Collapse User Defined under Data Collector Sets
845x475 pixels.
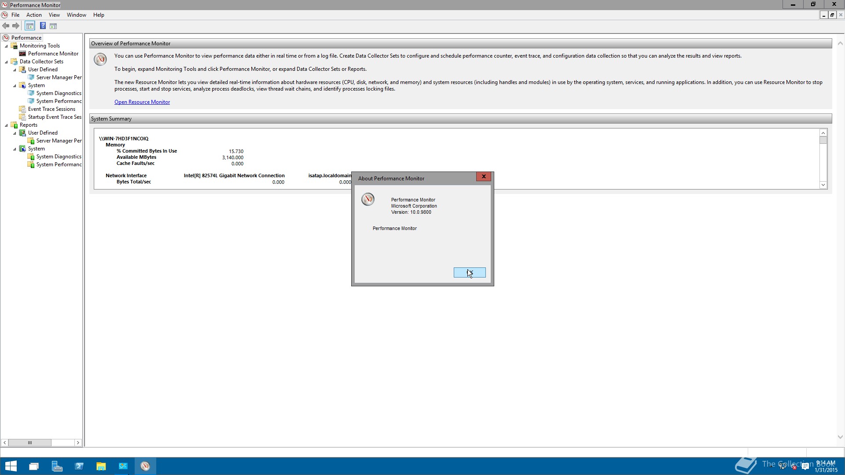(x=15, y=70)
